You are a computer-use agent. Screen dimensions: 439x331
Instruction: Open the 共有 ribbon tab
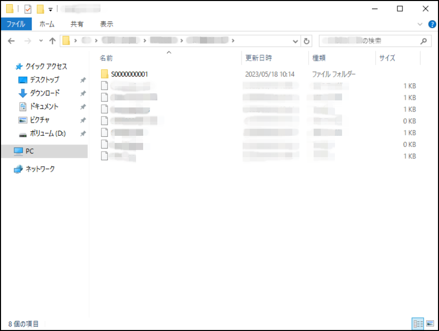pyautogui.click(x=77, y=24)
